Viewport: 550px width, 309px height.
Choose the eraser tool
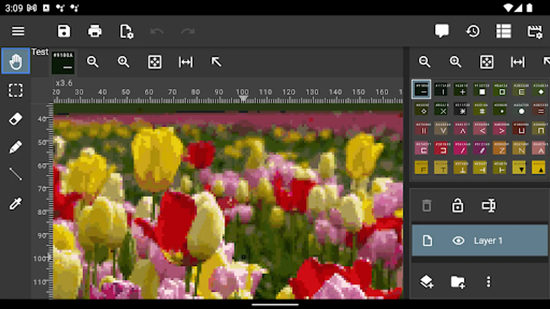coord(16,119)
